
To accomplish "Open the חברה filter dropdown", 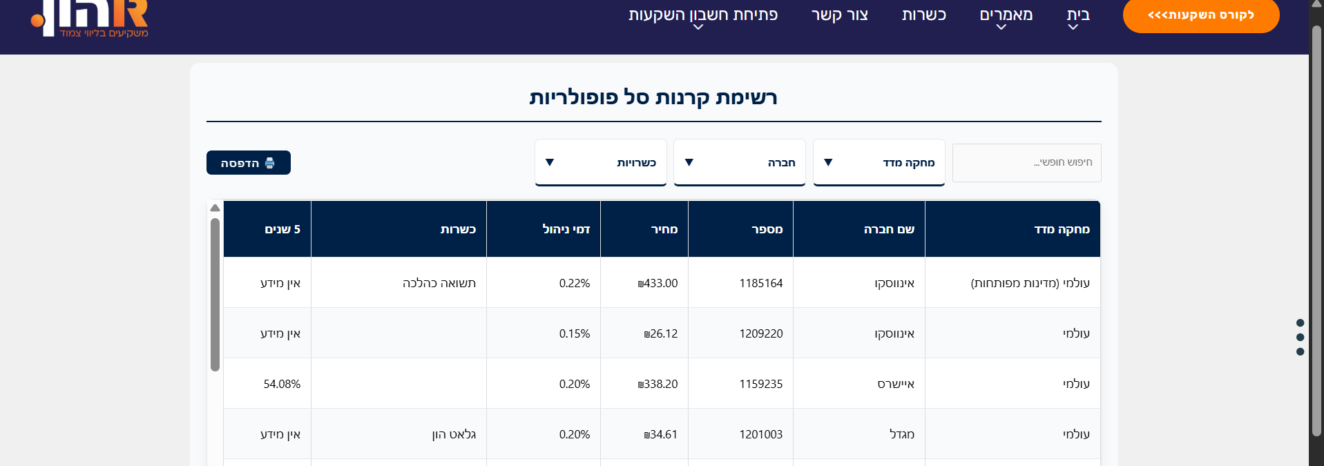I will tap(739, 163).
